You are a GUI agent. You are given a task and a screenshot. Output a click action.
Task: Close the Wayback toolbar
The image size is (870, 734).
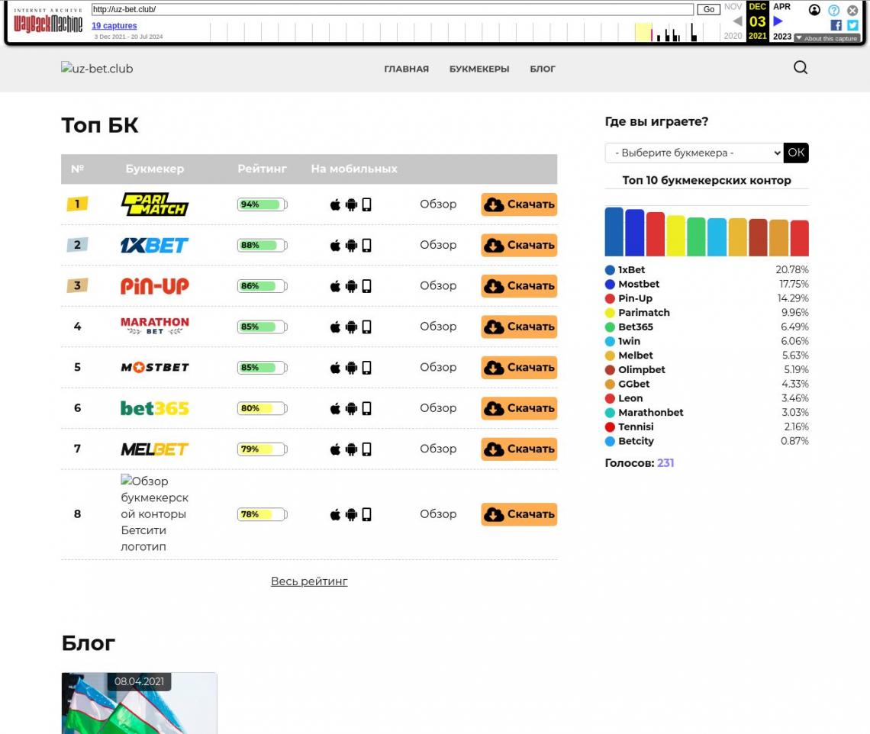tap(852, 10)
